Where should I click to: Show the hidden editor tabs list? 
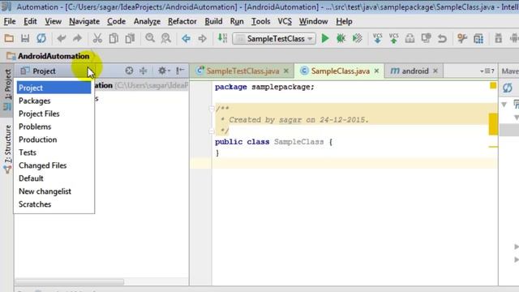487,71
